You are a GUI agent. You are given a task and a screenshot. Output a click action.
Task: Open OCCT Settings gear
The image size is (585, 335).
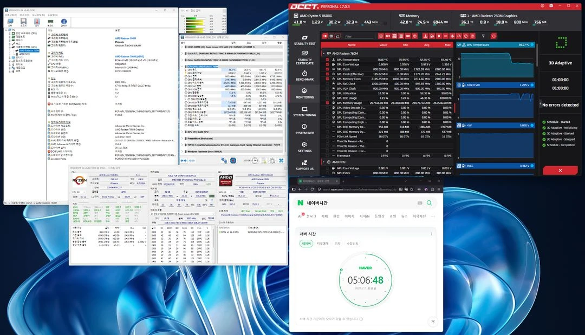pos(304,147)
